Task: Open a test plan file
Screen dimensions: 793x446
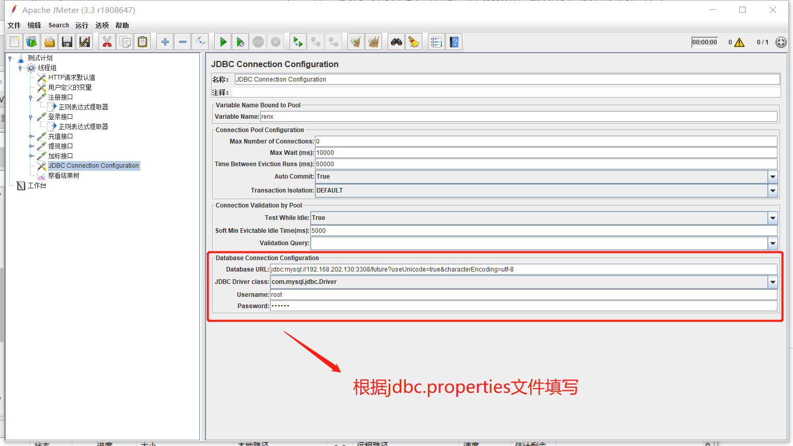Action: pos(50,42)
